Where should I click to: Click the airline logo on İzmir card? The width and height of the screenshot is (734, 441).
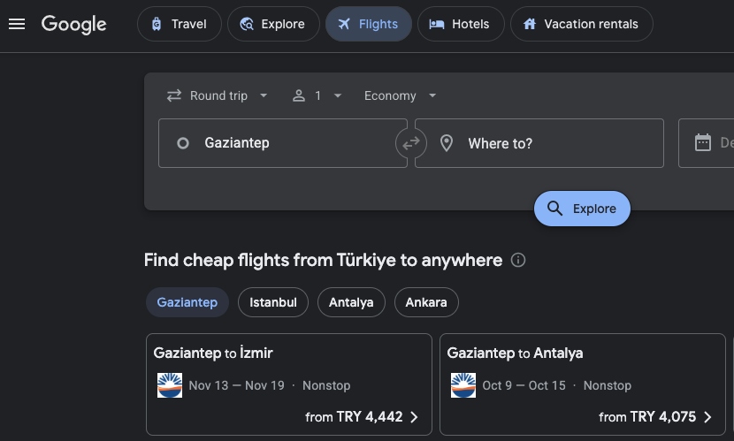[x=170, y=385]
